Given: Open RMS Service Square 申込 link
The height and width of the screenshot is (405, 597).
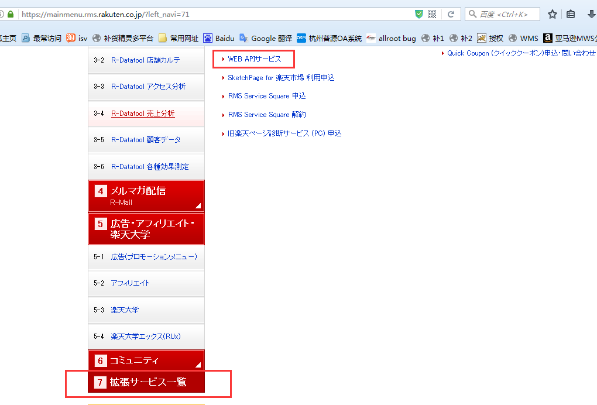Looking at the screenshot, I should tap(267, 96).
